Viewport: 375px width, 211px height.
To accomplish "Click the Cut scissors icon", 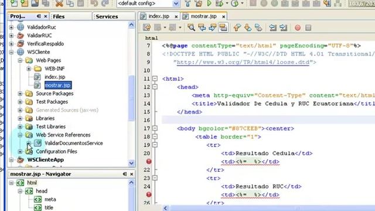I will [59, 3].
